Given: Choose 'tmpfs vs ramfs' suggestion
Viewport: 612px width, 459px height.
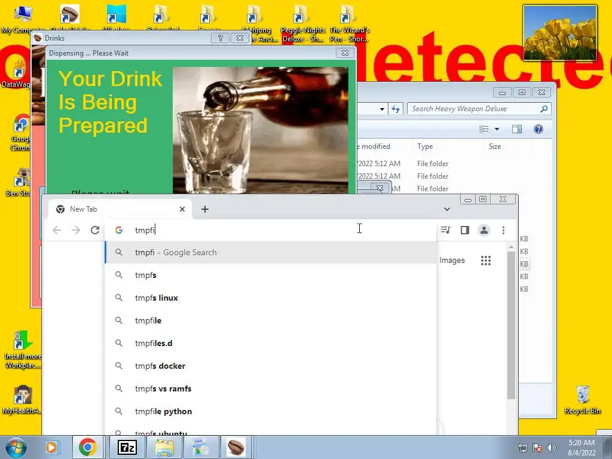Looking at the screenshot, I should click(270, 388).
